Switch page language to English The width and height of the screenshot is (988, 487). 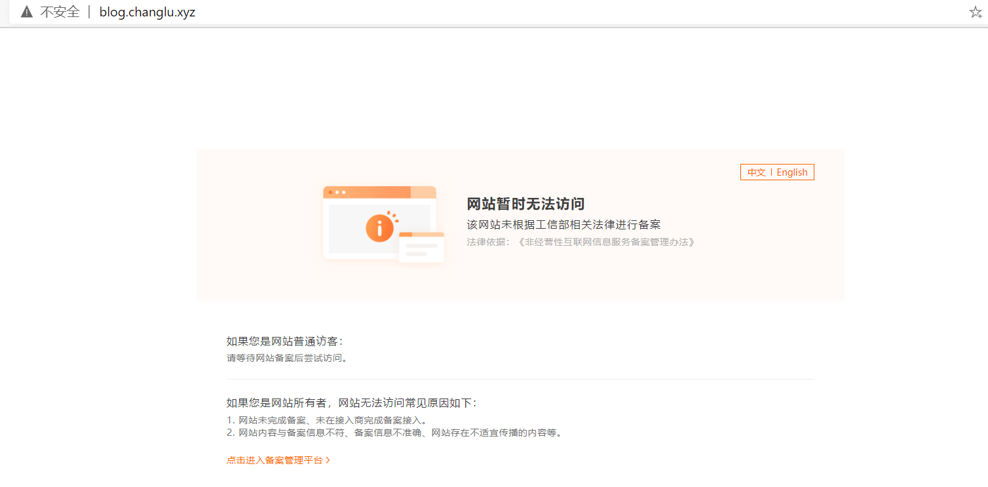pyautogui.click(x=792, y=172)
